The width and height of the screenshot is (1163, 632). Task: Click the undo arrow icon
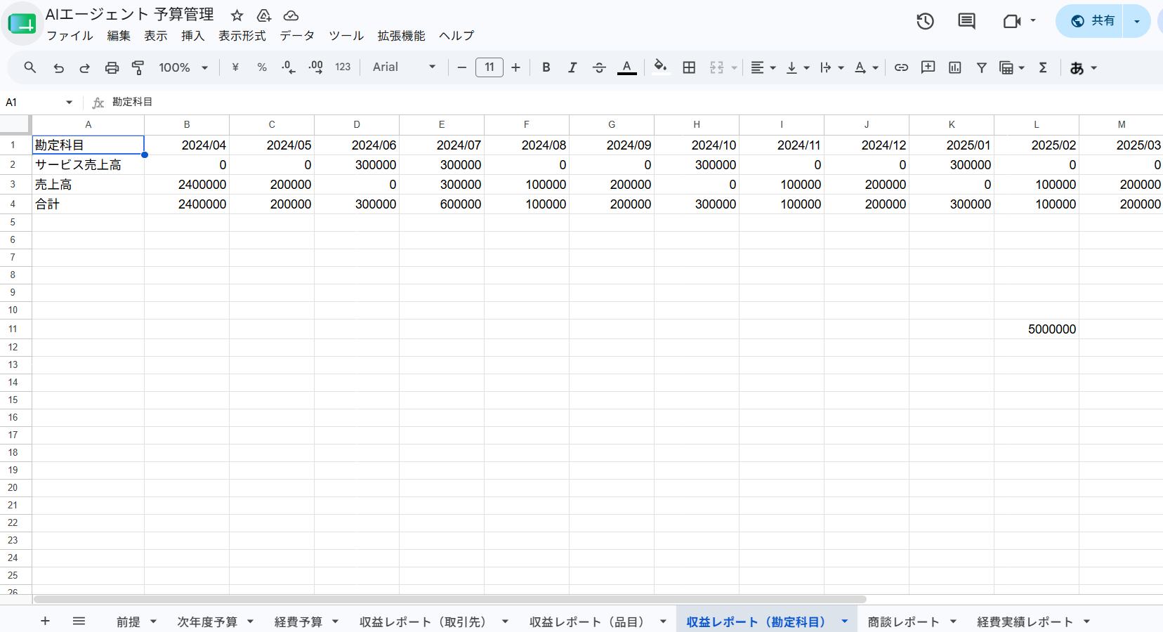[x=58, y=67]
